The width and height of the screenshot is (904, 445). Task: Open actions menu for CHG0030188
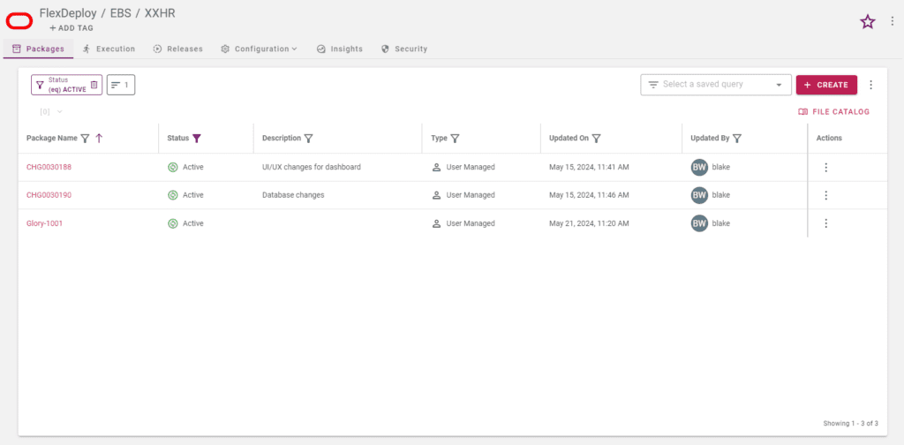pos(825,167)
